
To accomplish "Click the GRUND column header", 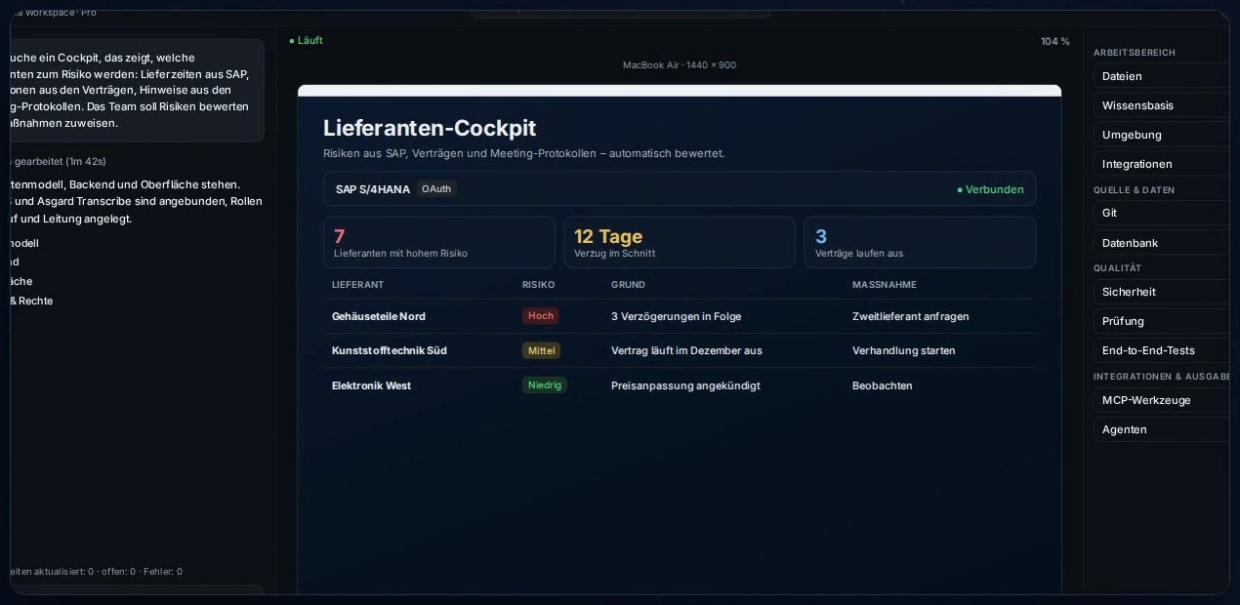I will [628, 285].
